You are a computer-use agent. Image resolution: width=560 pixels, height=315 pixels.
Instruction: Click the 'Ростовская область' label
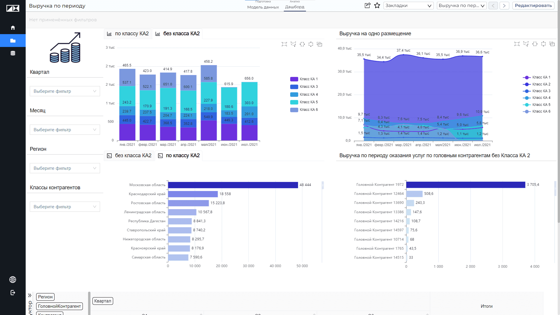(x=148, y=203)
